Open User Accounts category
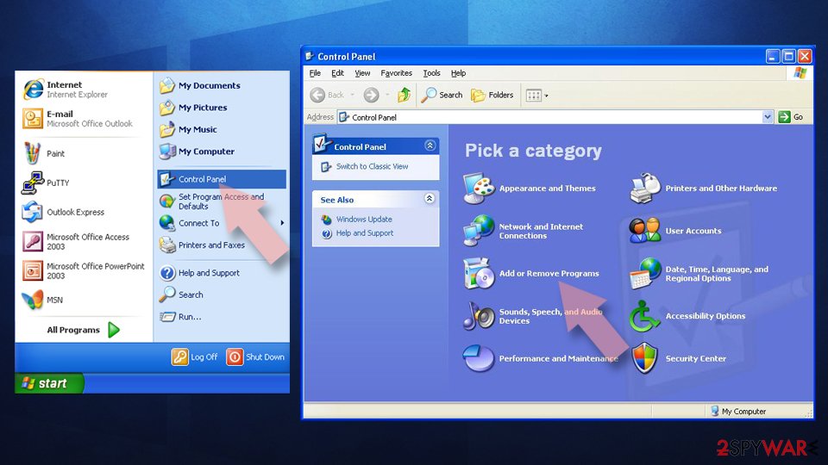Viewport: 828px width, 465px height. [674, 231]
